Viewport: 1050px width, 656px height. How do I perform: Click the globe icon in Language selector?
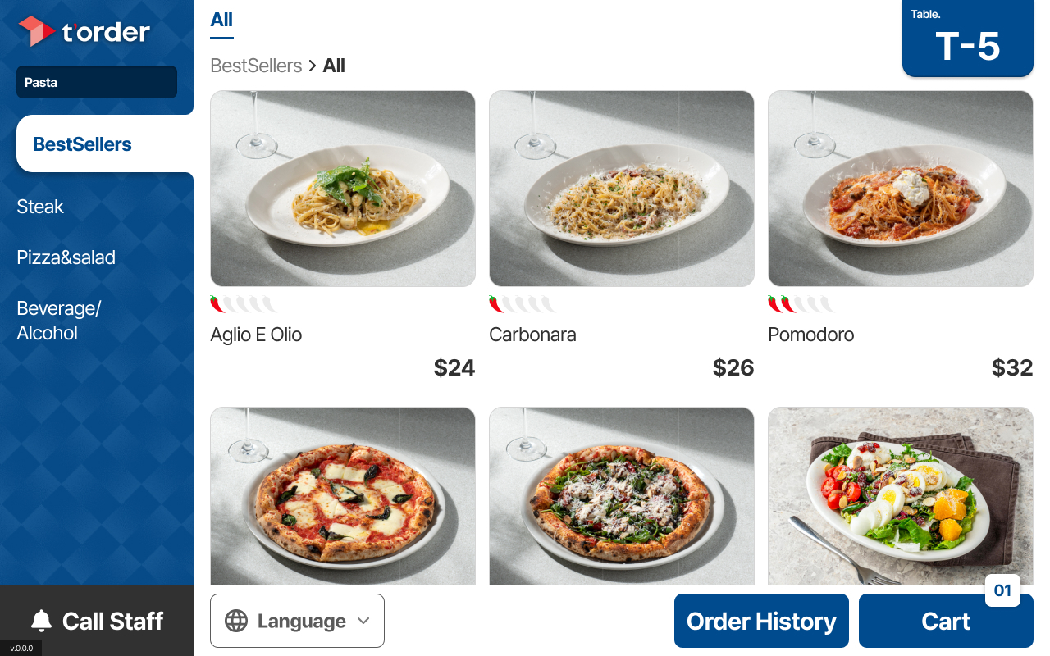click(236, 621)
